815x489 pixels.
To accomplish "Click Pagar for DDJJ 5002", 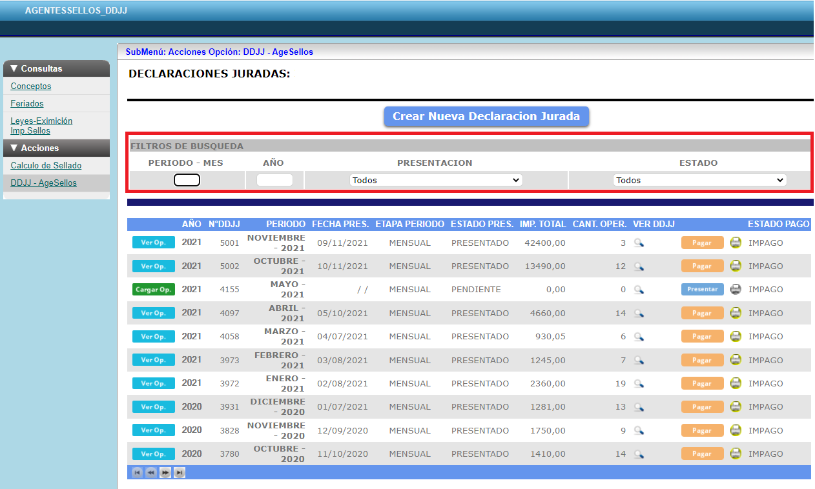I will [703, 266].
